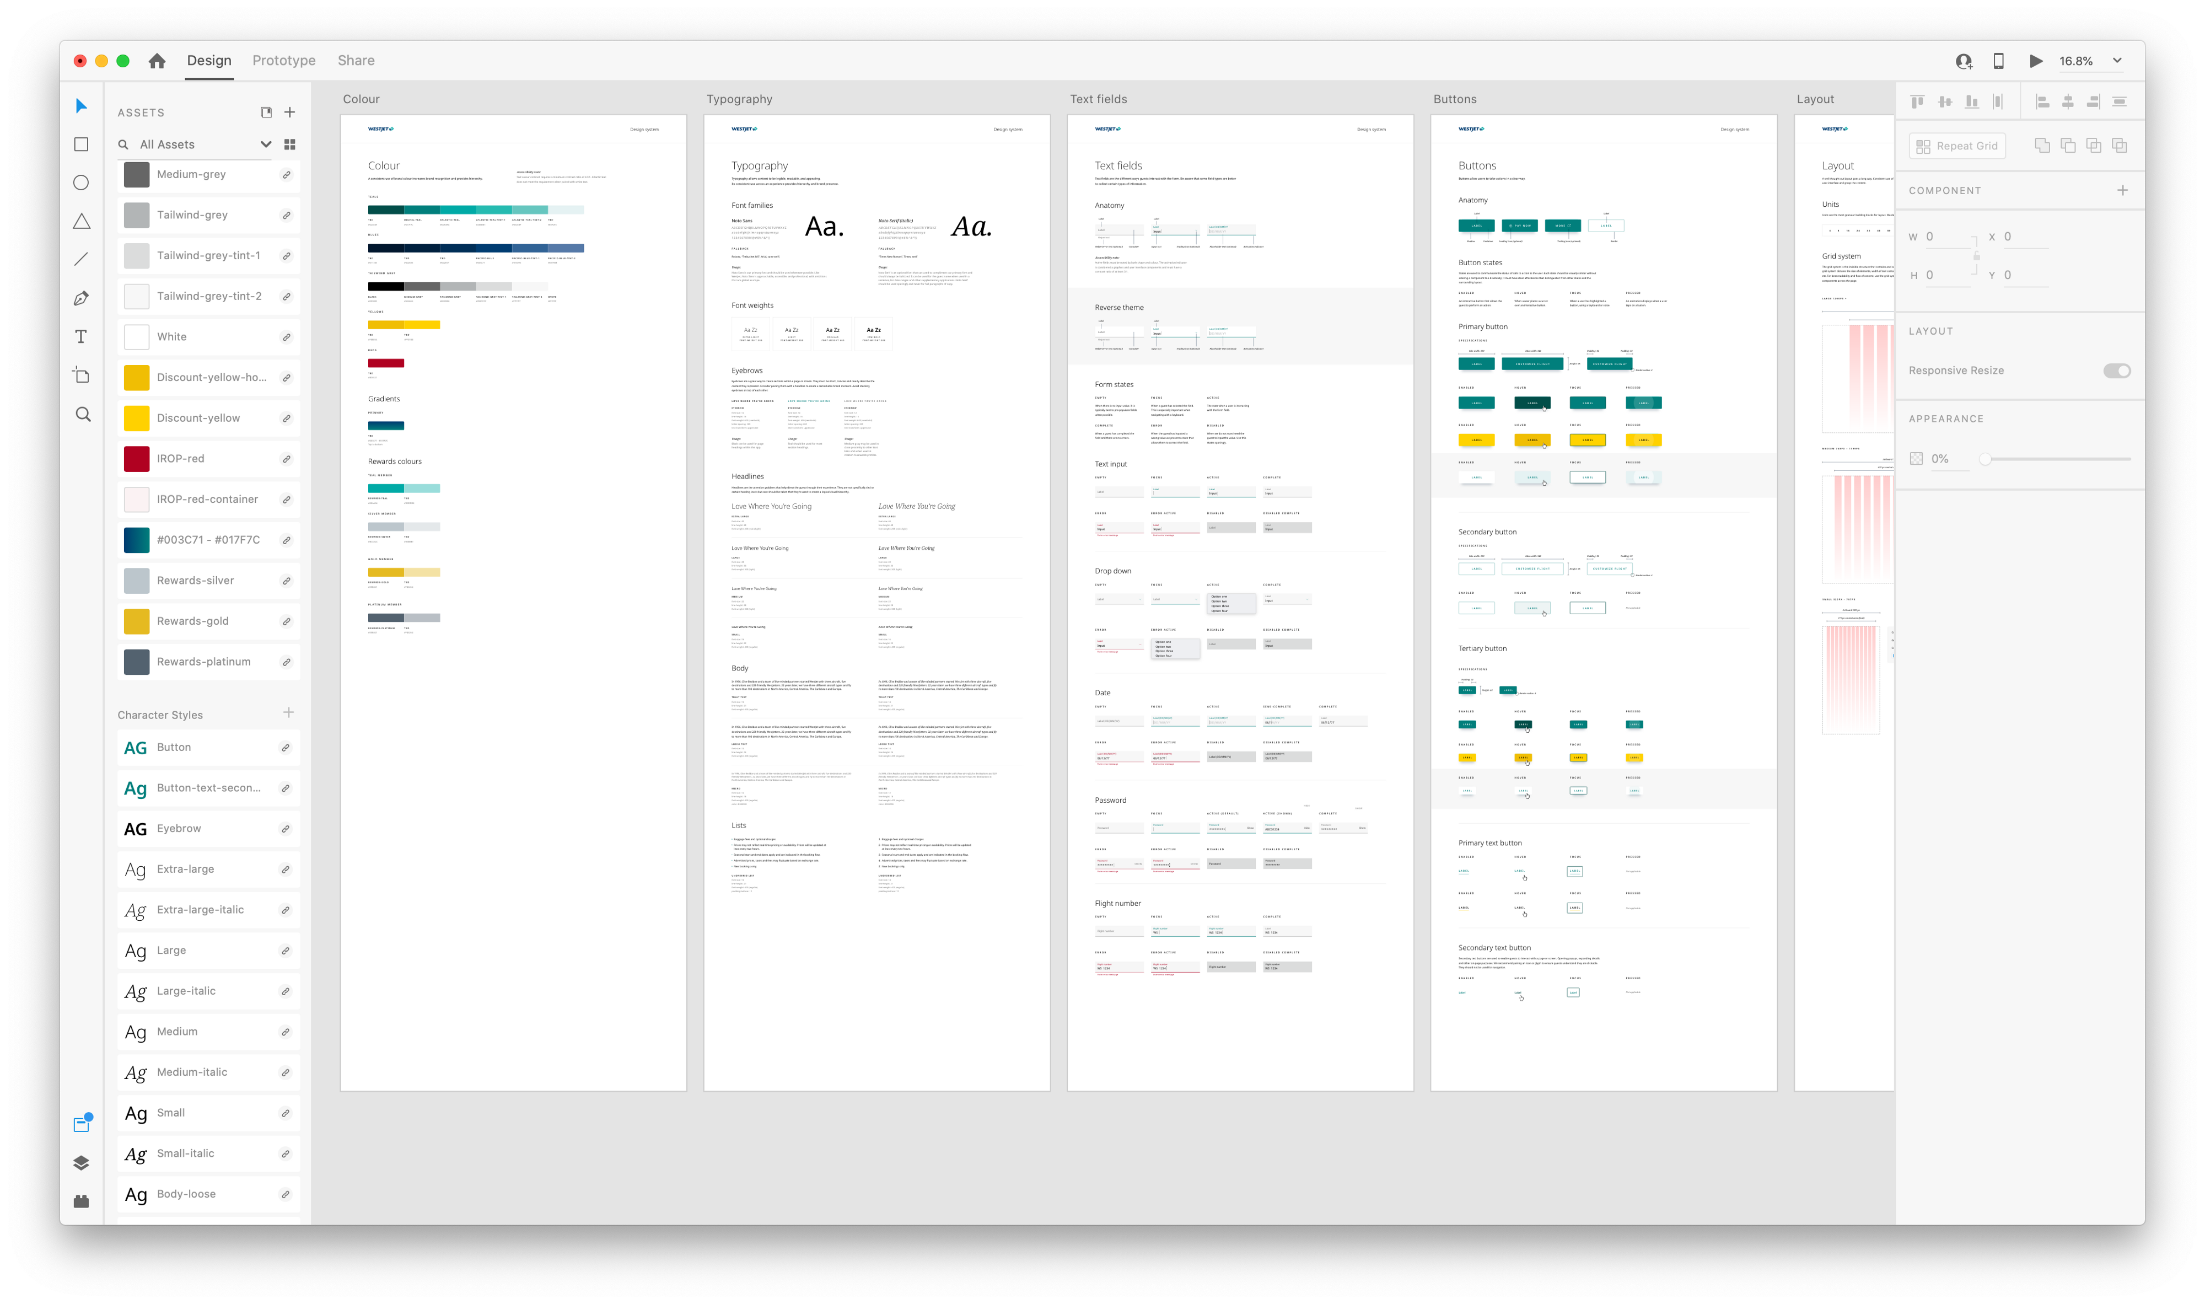The image size is (2205, 1304).
Task: Toggle Responsive Resize switch
Action: [2116, 371]
